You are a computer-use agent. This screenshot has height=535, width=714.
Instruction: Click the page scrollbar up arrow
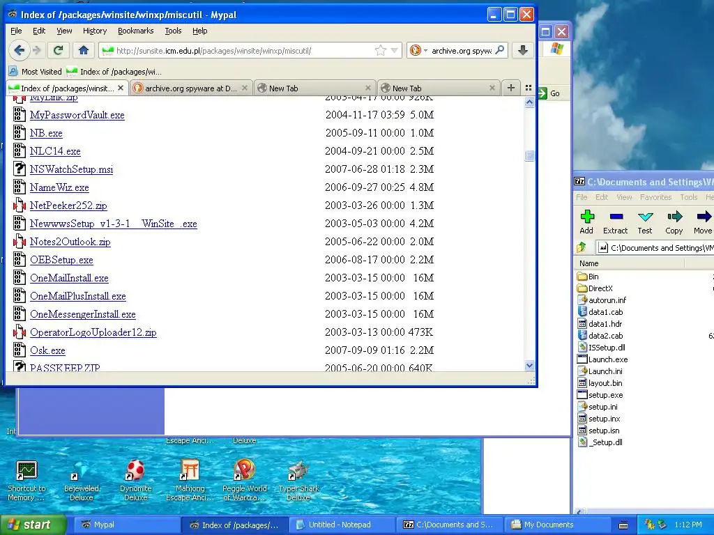[529, 102]
